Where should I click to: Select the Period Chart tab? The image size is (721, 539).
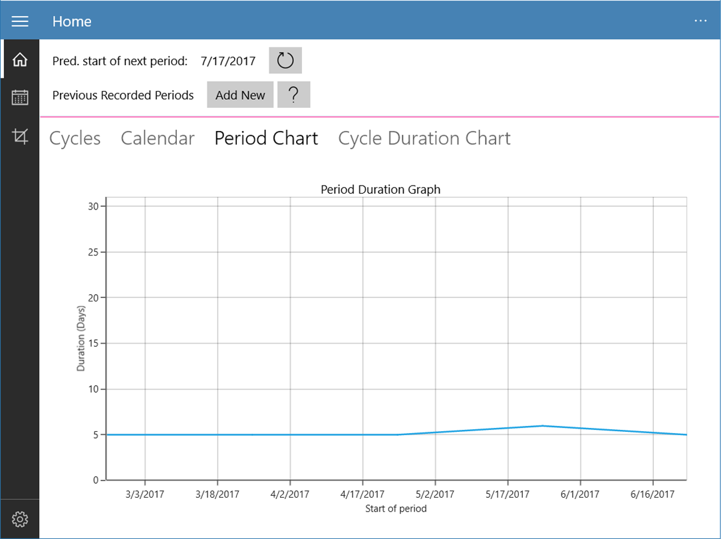(x=266, y=138)
